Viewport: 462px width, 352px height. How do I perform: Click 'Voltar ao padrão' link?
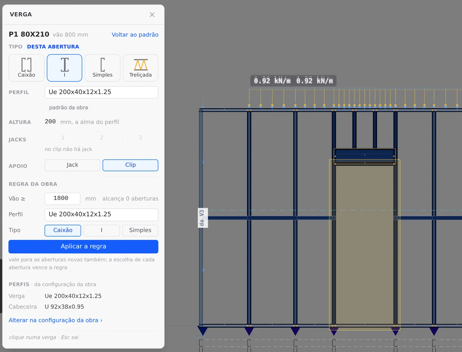tap(135, 35)
